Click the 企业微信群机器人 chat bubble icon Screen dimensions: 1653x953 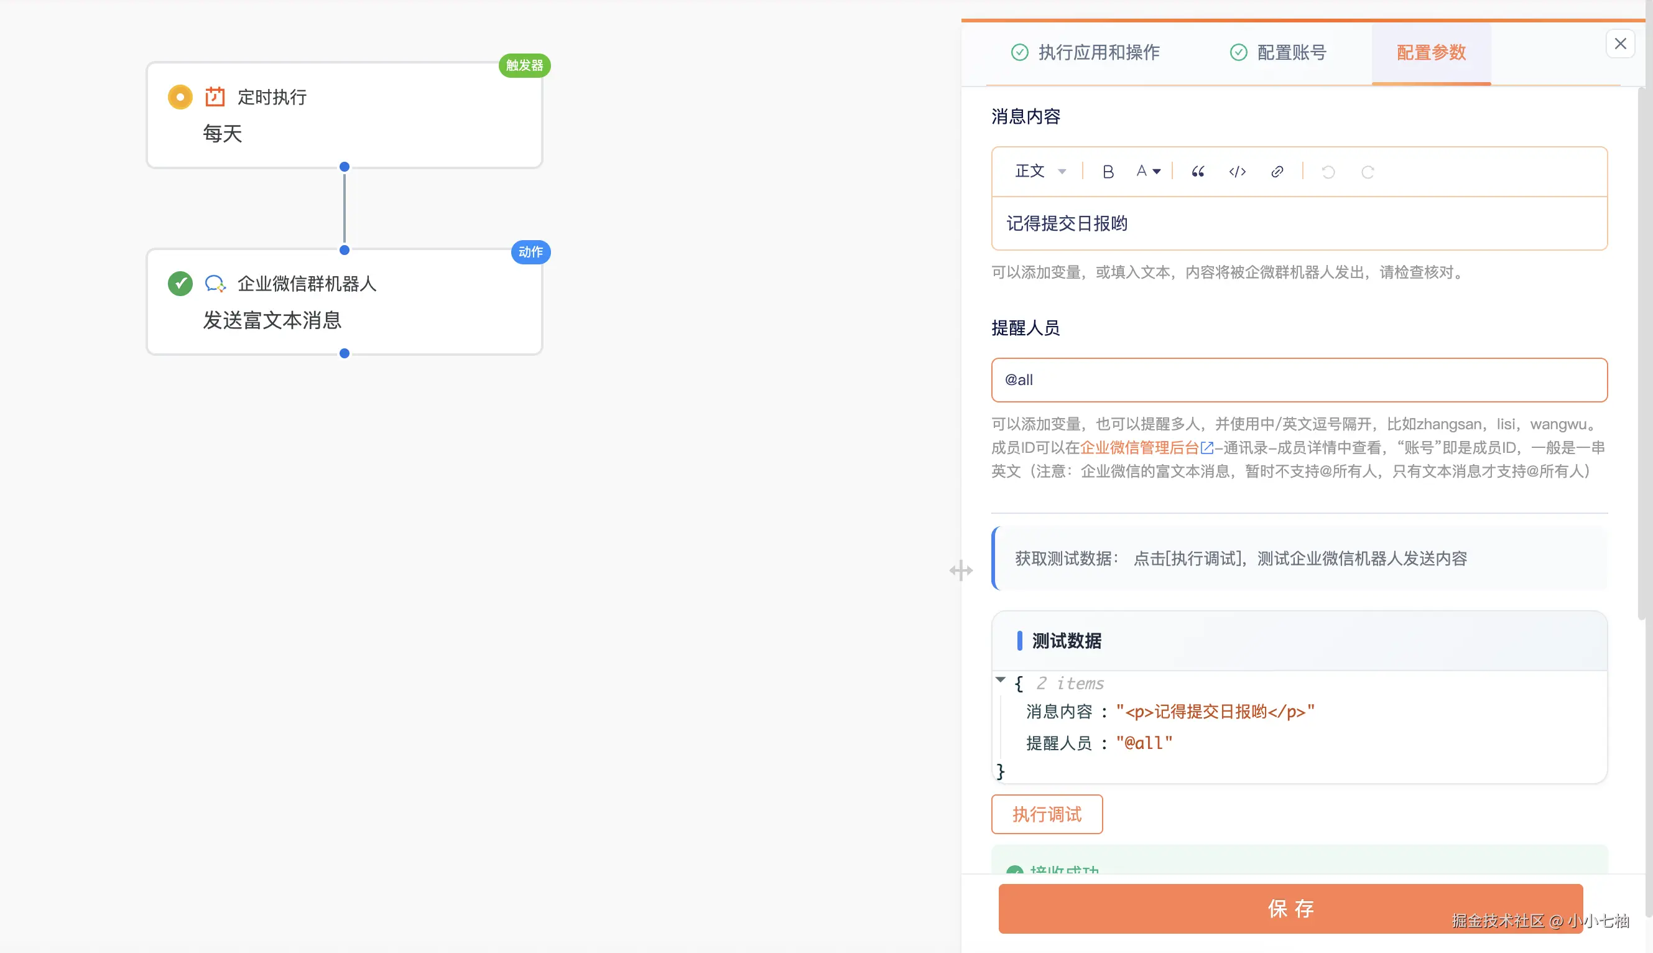tap(215, 284)
